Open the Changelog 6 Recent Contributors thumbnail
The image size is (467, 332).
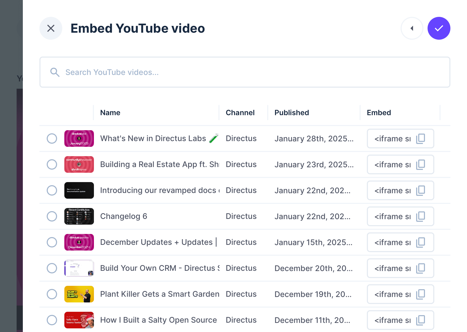click(79, 216)
